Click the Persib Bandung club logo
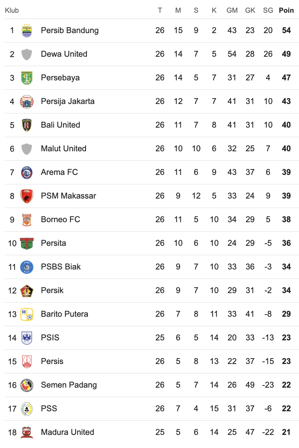Screen dimensions: 299x448 click(27, 31)
